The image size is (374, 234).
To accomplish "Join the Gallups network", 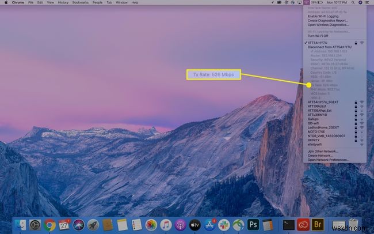I will (335, 119).
